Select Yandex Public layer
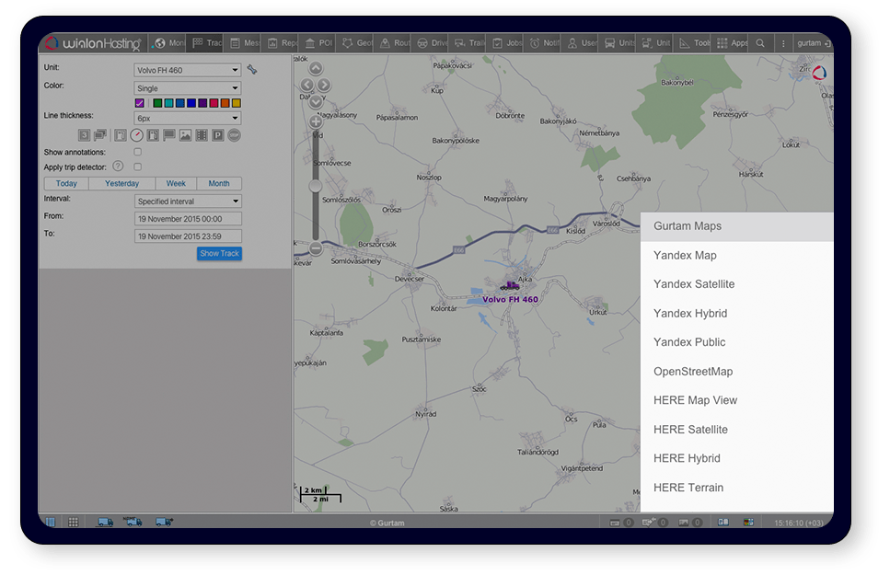 point(736,342)
